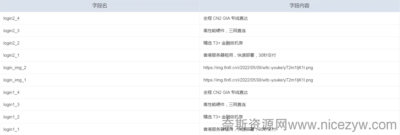Click the image URL in login_img_2 row
Viewport: 400px width, 135px height.
[258, 68]
